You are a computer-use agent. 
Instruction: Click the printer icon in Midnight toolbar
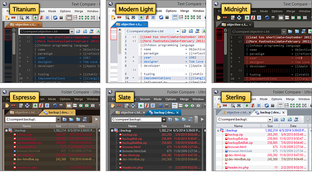click(x=239, y=18)
